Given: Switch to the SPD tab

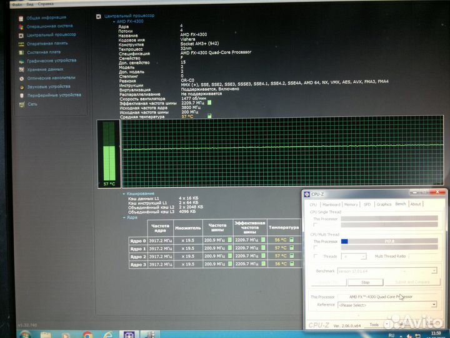Looking at the screenshot, I should pyautogui.click(x=367, y=205).
